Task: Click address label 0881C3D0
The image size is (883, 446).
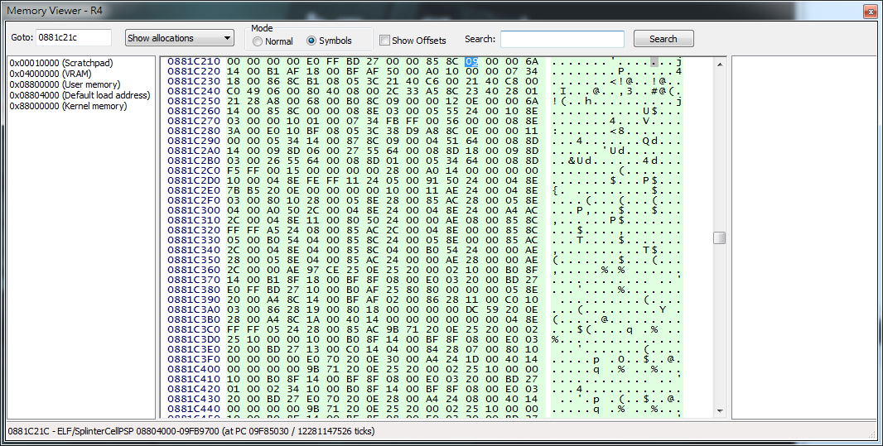Action: (194, 339)
